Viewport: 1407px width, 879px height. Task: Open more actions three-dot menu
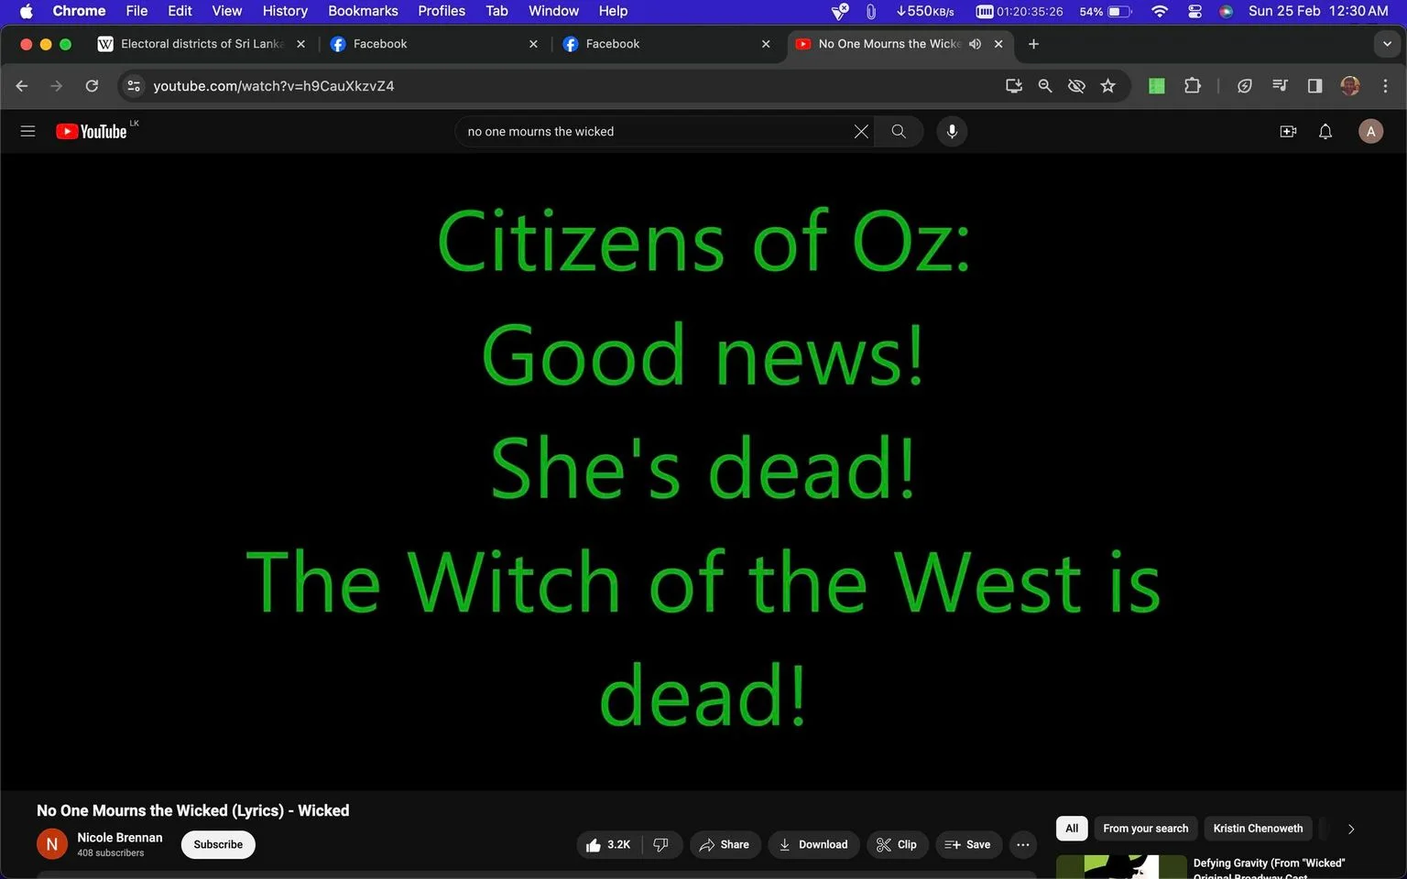1023,844
